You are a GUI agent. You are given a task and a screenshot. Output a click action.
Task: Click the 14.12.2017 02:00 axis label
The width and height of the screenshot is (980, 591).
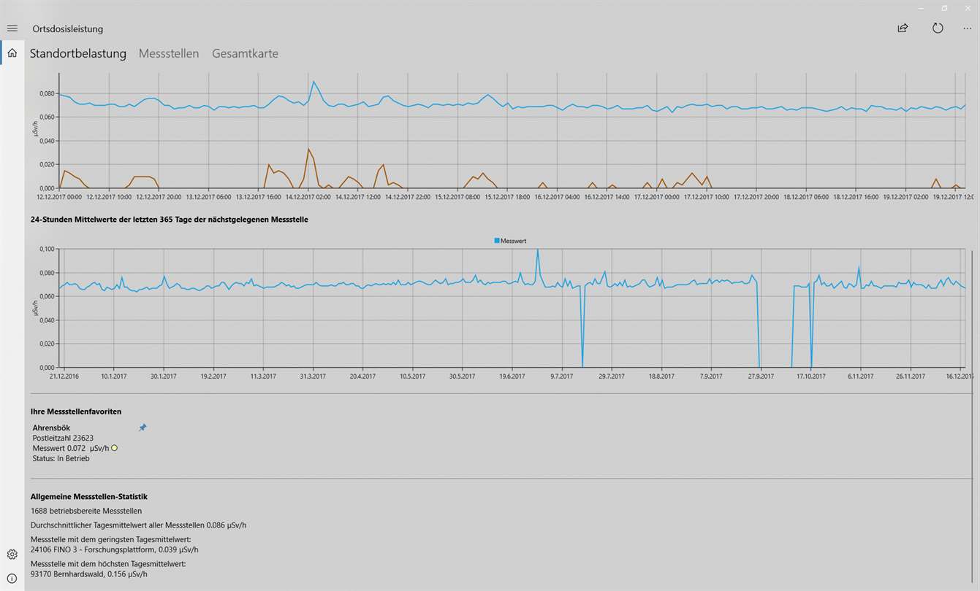point(308,197)
